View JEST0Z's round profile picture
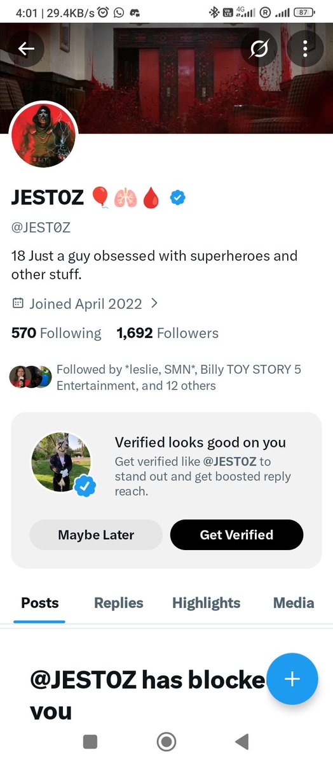 pos(43,134)
